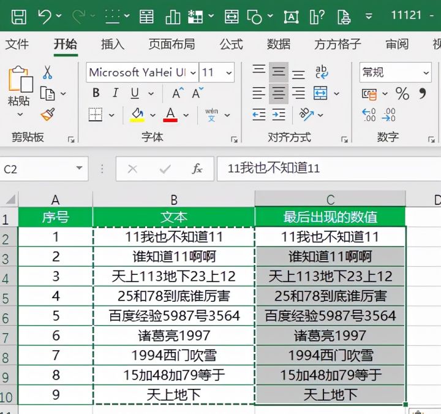Open 剪贴板 pane launcher
This screenshot has width=441, height=414.
click(x=71, y=139)
